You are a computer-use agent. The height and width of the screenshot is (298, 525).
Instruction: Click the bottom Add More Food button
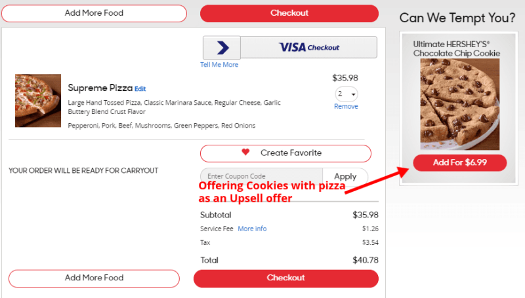tap(94, 278)
